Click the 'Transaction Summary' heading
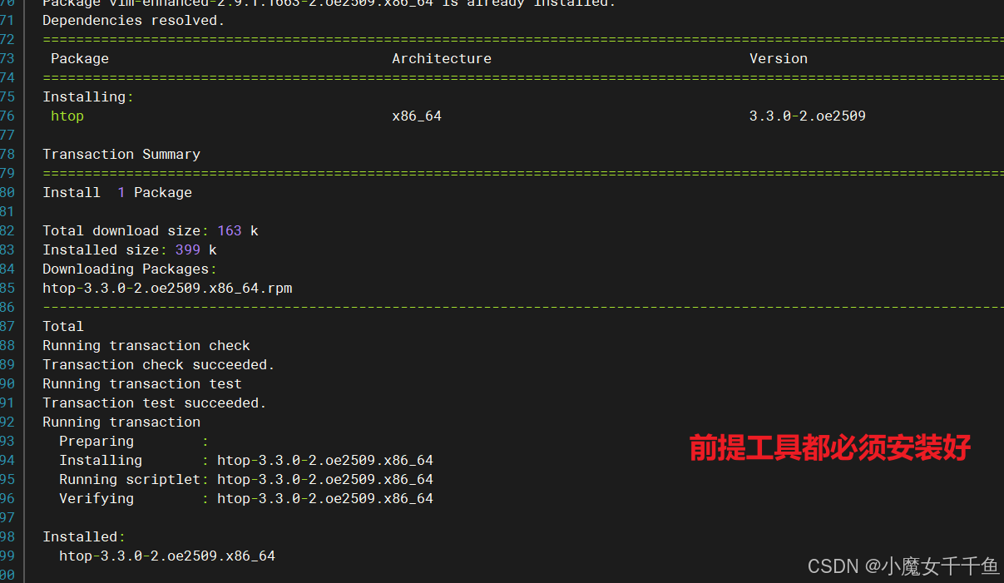1004x583 pixels. pos(121,154)
